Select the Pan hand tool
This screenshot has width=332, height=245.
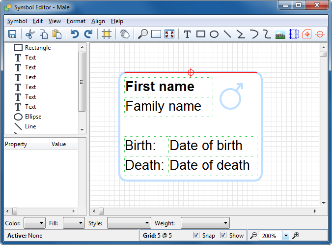point(125,34)
